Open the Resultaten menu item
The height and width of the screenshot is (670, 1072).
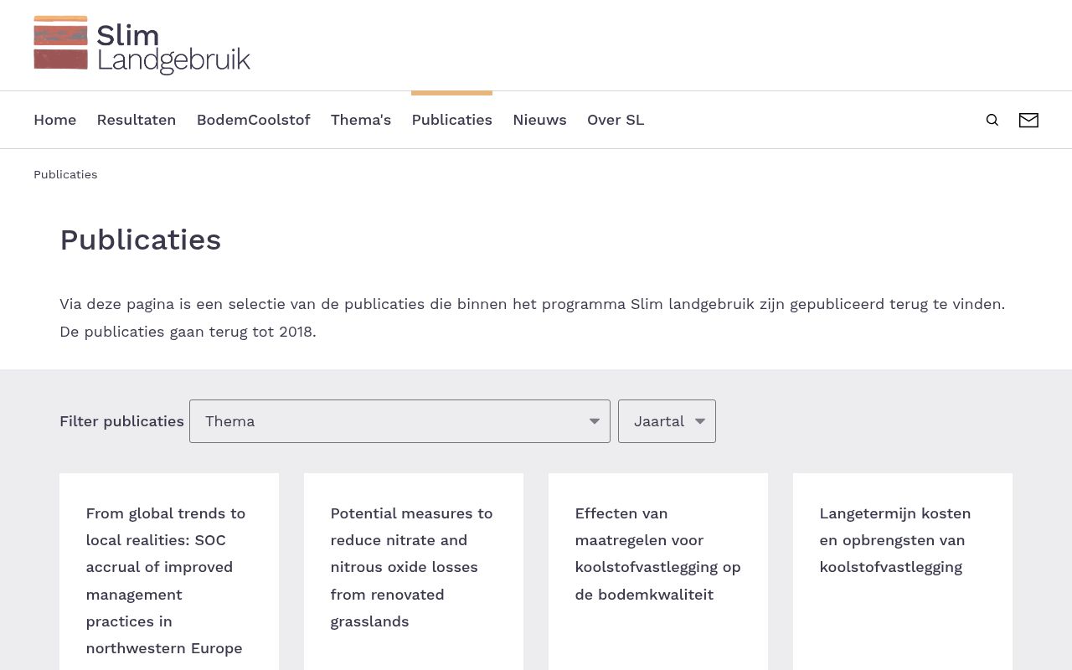pos(137,120)
